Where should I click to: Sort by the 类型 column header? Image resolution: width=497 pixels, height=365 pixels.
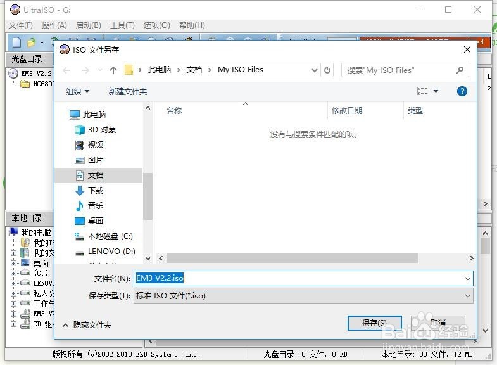415,111
